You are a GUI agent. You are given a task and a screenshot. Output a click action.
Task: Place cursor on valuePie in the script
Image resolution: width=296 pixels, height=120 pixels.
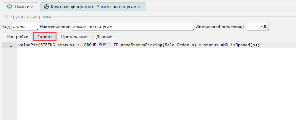pos(28,45)
